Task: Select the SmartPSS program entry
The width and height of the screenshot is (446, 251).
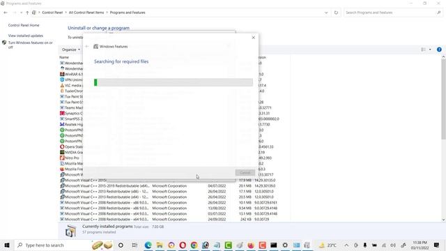Action: tap(71, 119)
